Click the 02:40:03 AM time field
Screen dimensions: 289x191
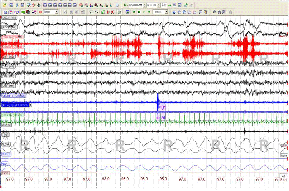pyautogui.click(x=136, y=5)
